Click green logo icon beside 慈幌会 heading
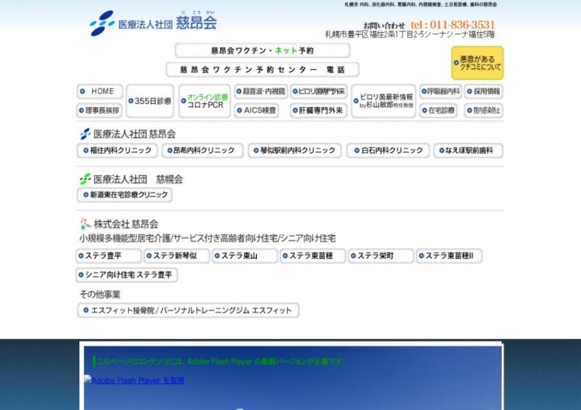The height and width of the screenshot is (410, 581). pos(85,179)
